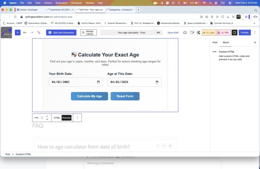260x169 pixels.
Task: Click the 71/100 SEO score badge
Action: click(209, 32)
